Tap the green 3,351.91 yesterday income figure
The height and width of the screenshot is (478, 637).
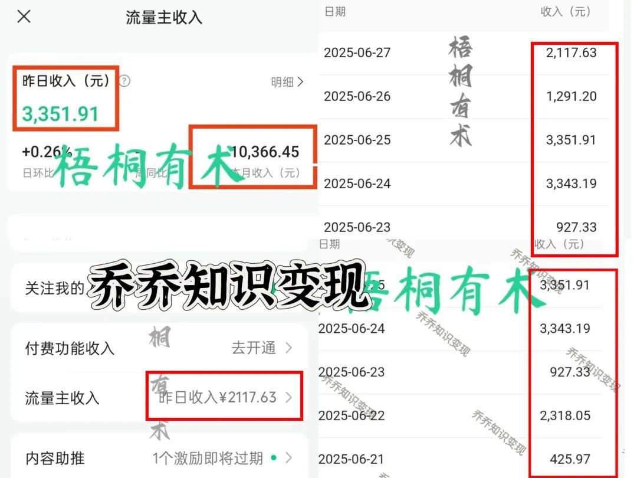[60, 114]
